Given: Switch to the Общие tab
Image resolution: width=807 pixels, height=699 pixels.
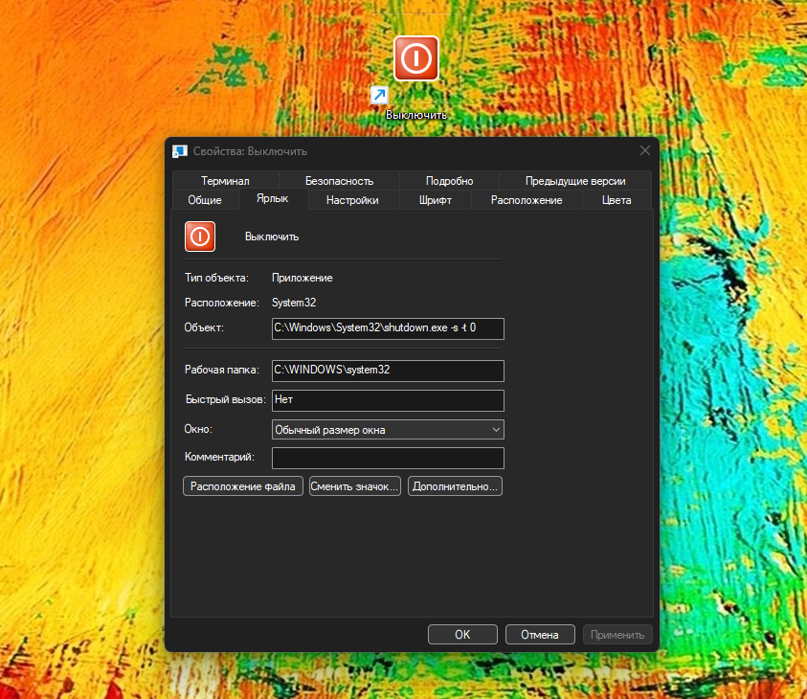Looking at the screenshot, I should (205, 200).
